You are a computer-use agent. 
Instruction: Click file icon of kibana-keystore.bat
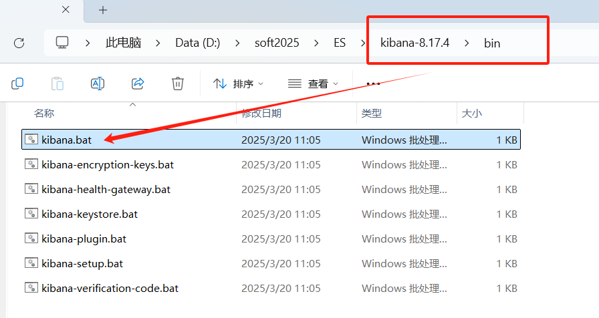(x=31, y=213)
